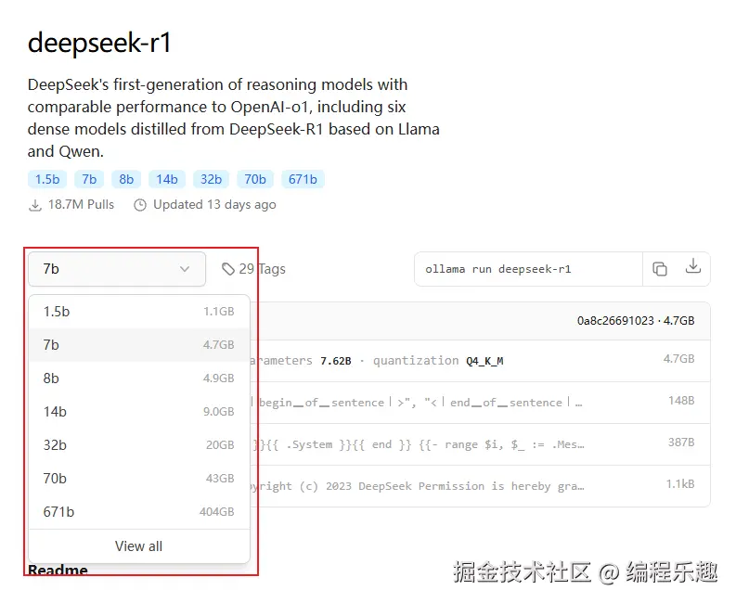Click the .System template row
This screenshot has height=603, width=736.
pos(480,444)
